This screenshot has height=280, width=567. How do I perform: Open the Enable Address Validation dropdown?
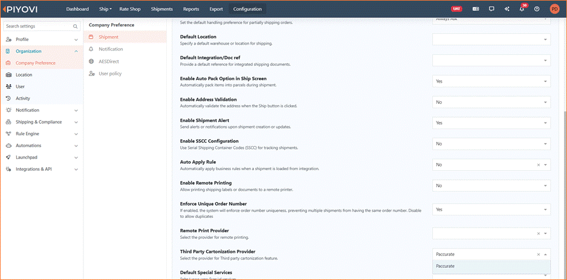pos(491,102)
